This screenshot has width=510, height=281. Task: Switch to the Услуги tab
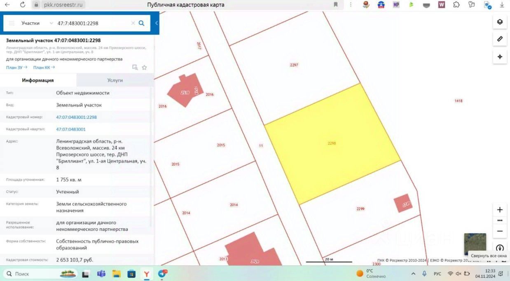pyautogui.click(x=115, y=80)
